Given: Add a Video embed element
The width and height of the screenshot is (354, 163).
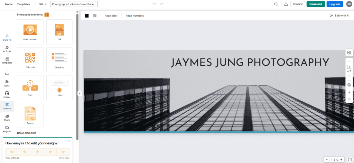Looking at the screenshot, I should [x=30, y=32].
